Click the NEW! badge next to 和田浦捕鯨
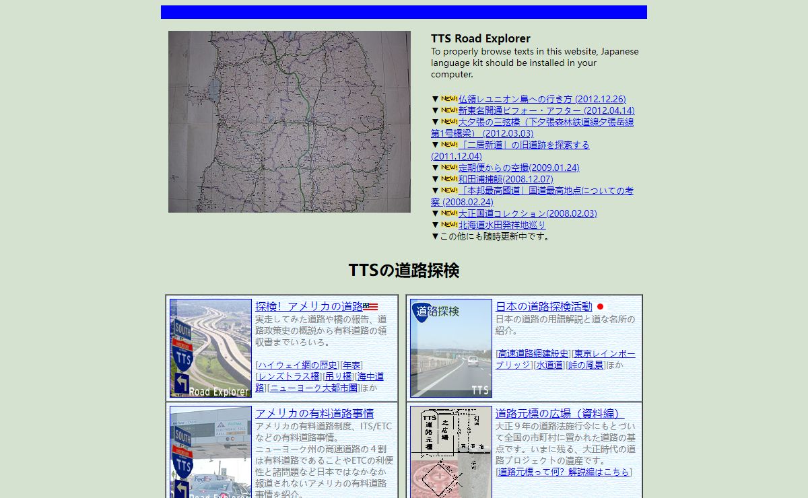This screenshot has height=498, width=808. tap(449, 179)
